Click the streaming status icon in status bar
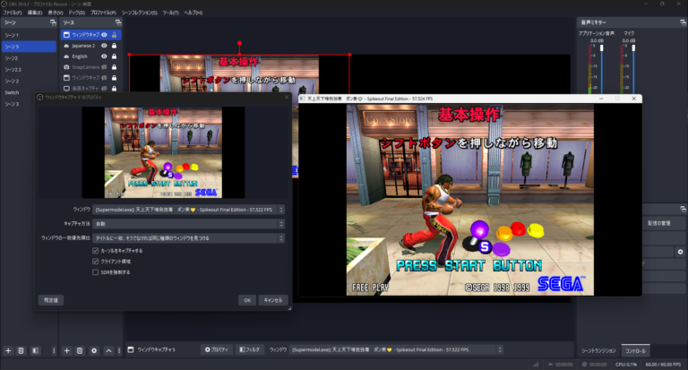Image resolution: width=688 pixels, height=370 pixels. point(551,365)
